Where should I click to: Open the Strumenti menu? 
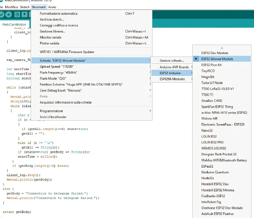(x=39, y=7)
